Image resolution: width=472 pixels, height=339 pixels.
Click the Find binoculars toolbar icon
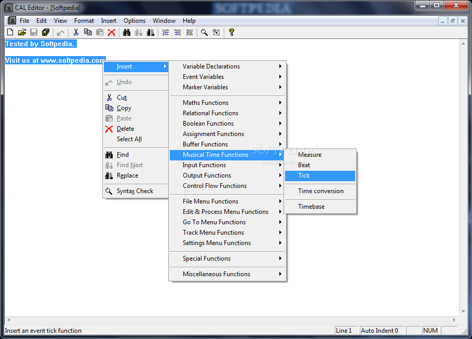click(127, 32)
